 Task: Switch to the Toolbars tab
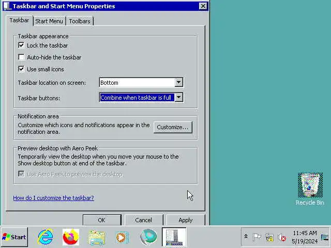[x=80, y=21]
